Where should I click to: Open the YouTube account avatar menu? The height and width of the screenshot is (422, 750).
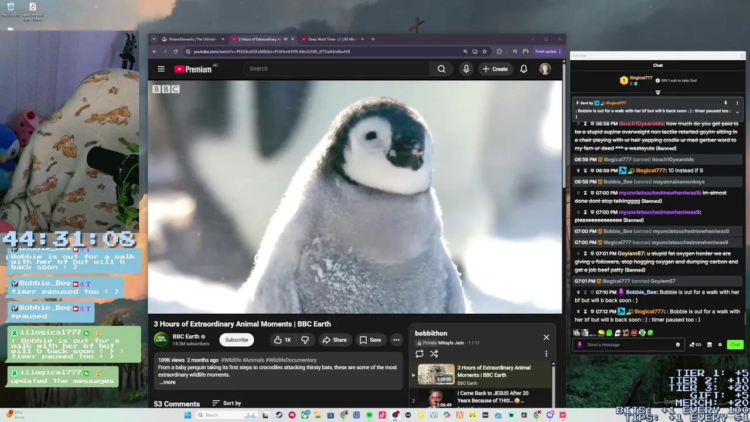[545, 69]
